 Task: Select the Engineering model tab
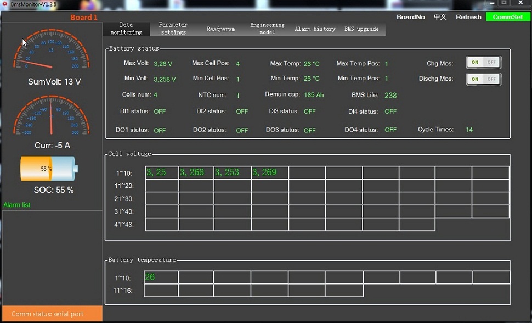[267, 29]
